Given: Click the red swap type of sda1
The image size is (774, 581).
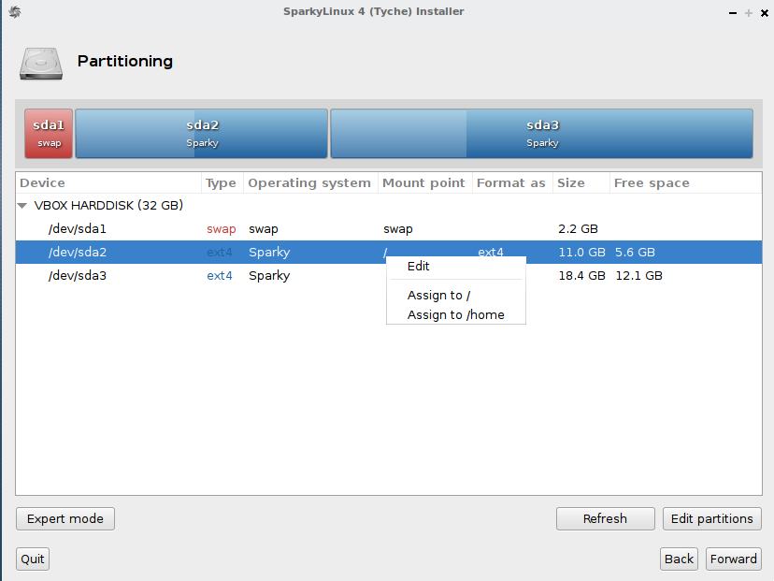Looking at the screenshot, I should pos(222,229).
